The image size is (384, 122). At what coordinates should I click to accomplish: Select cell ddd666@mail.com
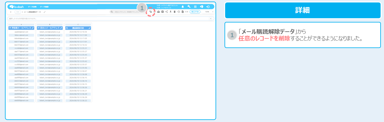coord(21,94)
